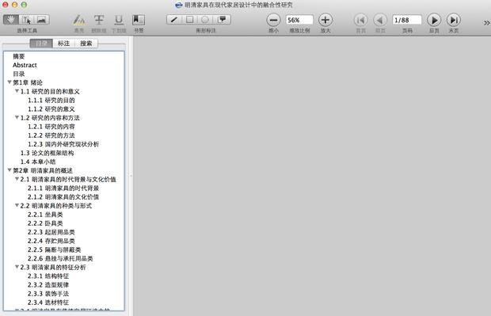
Task: Collapse the 第1章 绪论 chapter
Action: point(10,82)
